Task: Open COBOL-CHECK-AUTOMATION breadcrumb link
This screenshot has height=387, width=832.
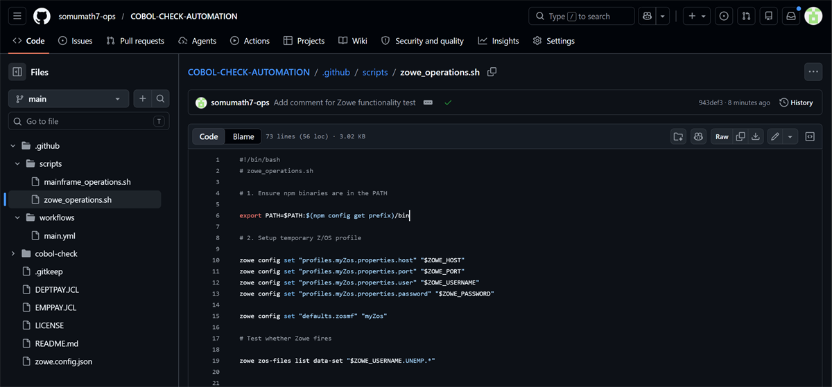Action: click(x=249, y=72)
